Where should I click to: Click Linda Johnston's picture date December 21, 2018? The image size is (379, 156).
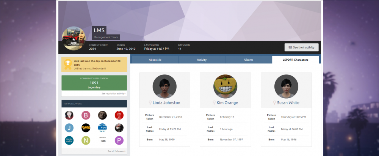(171, 117)
